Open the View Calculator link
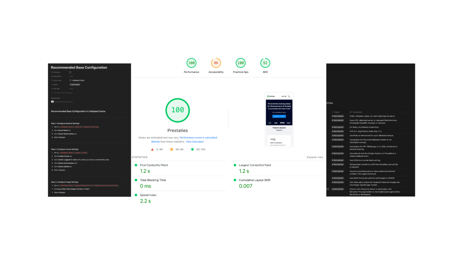Viewport: 463px width, 260px height. pos(195,141)
